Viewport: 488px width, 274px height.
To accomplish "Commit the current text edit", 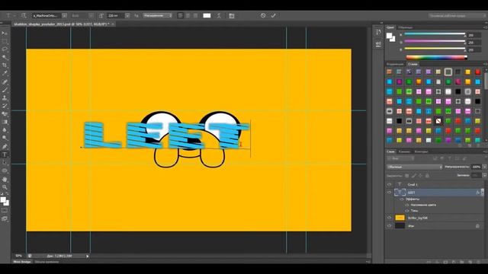I will click(273, 15).
